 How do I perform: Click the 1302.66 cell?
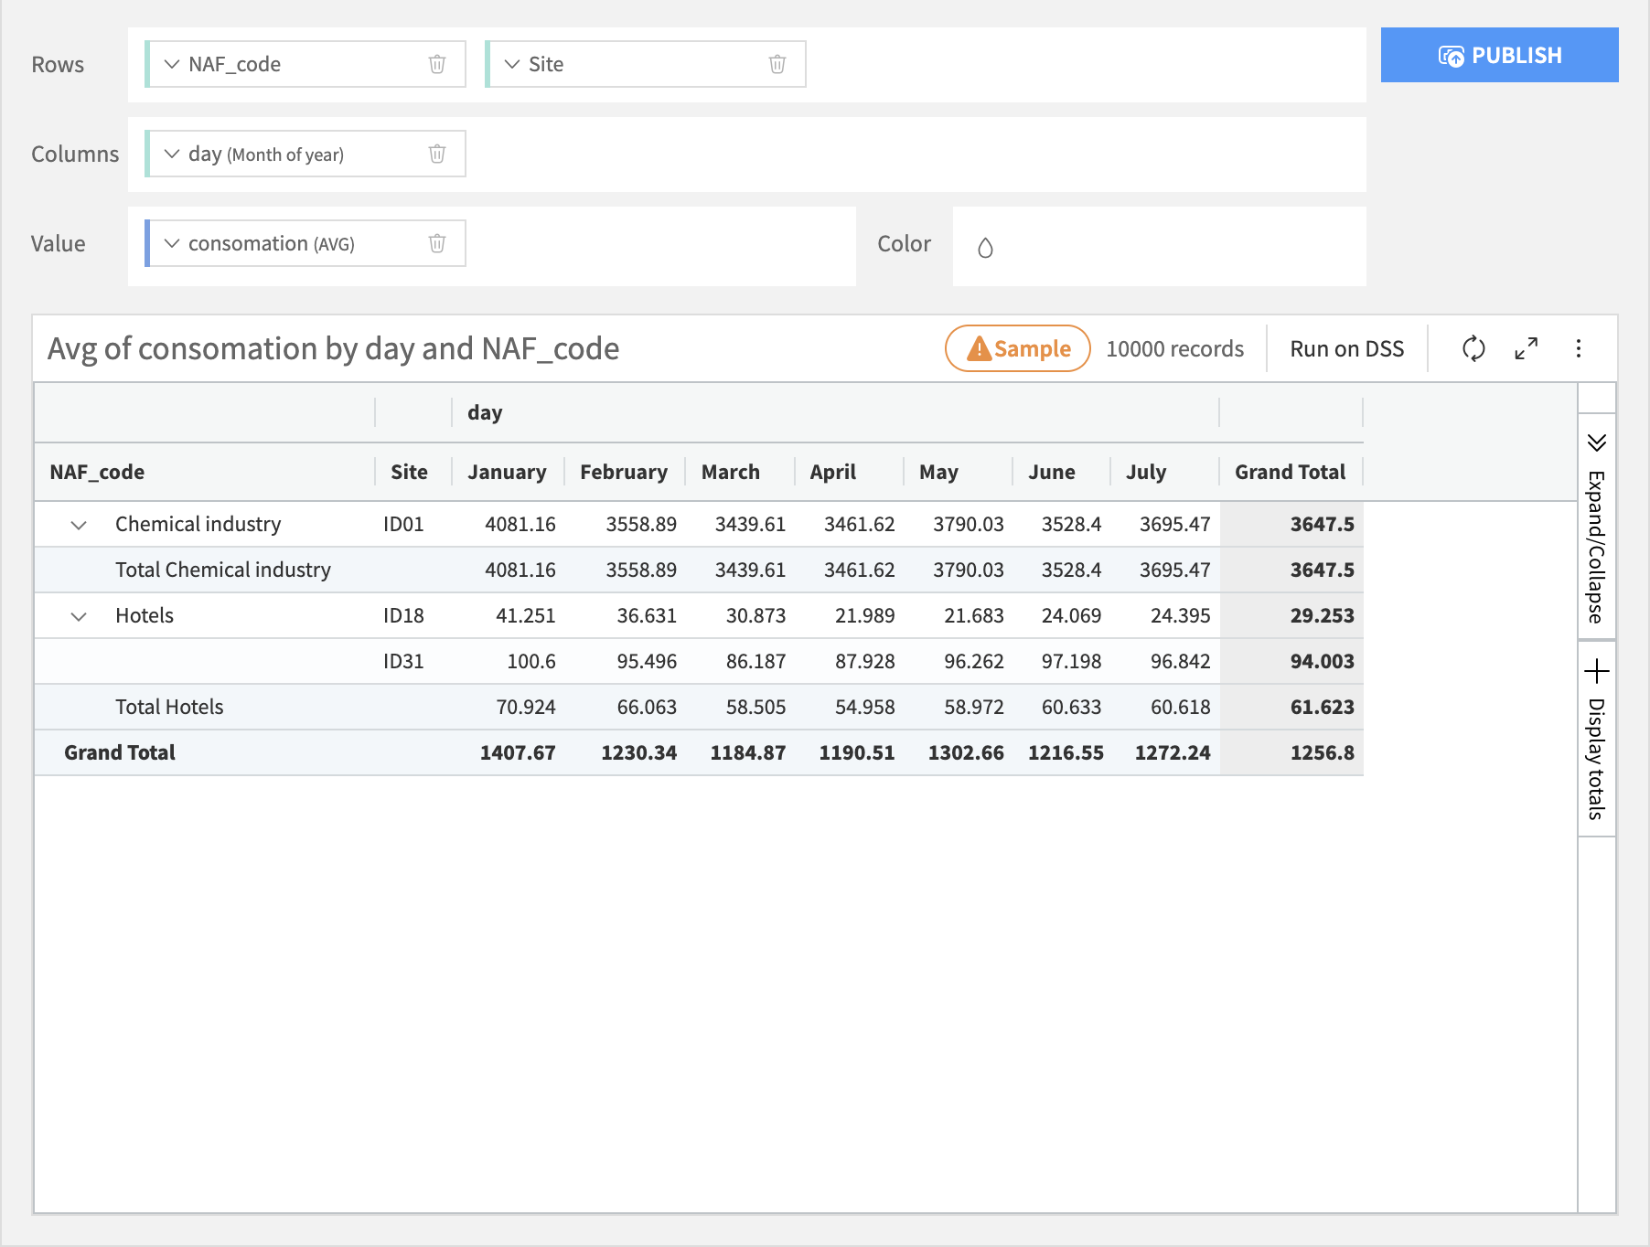click(966, 752)
